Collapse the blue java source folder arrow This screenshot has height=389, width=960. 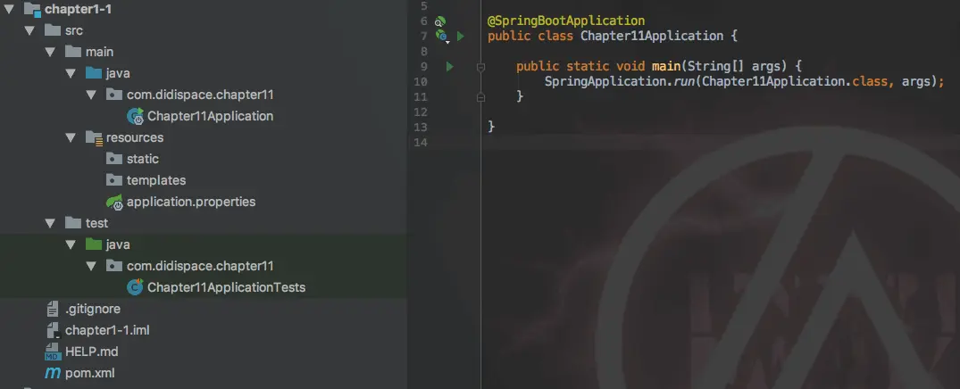pos(71,73)
